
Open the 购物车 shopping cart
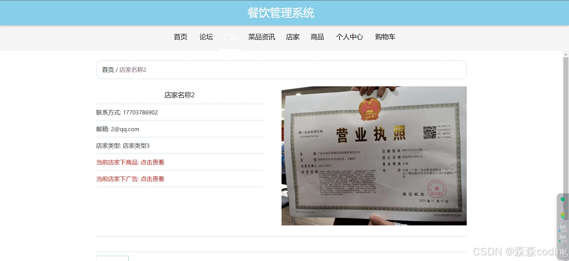(x=385, y=37)
